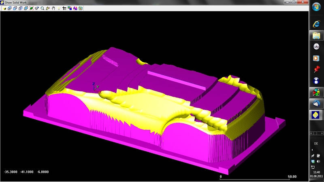Launch Internet Explorer from the taskbar

coord(316,24)
